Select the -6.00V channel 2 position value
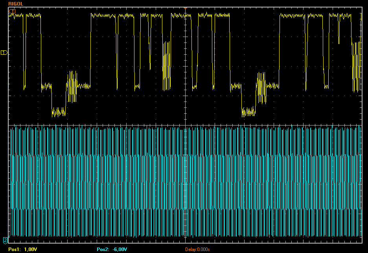Viewport: 368px width, 253px height. point(120,249)
